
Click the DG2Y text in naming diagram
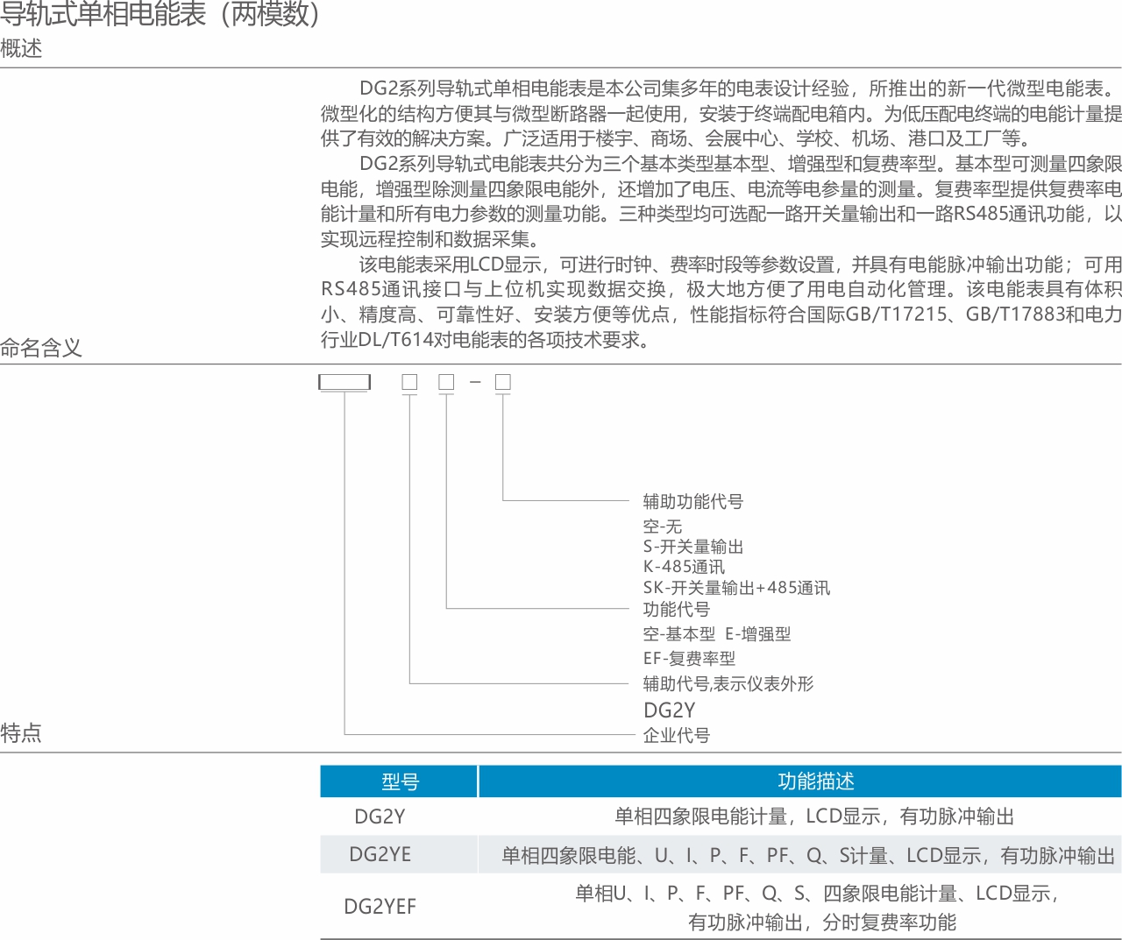[x=669, y=710]
